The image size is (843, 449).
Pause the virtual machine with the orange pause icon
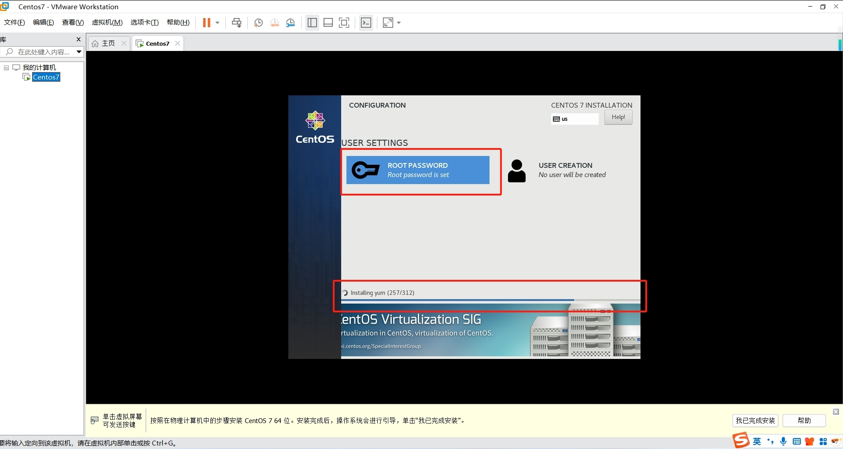point(206,23)
